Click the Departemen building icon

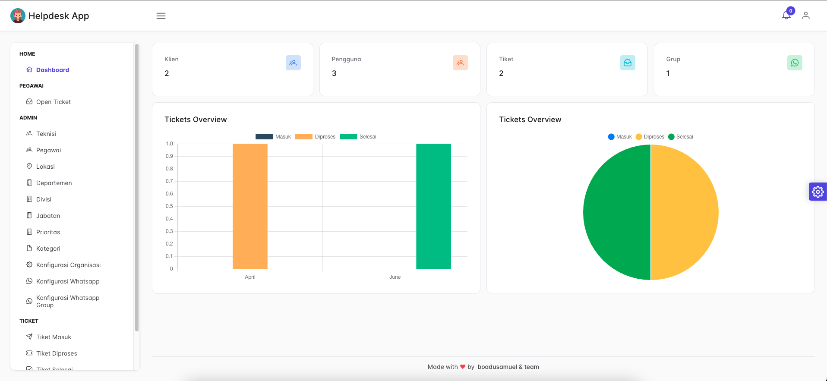[29, 183]
